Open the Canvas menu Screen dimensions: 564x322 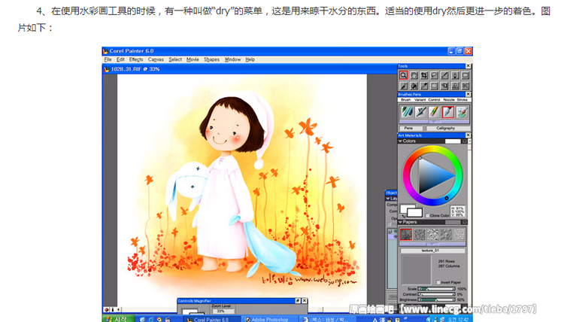point(156,59)
